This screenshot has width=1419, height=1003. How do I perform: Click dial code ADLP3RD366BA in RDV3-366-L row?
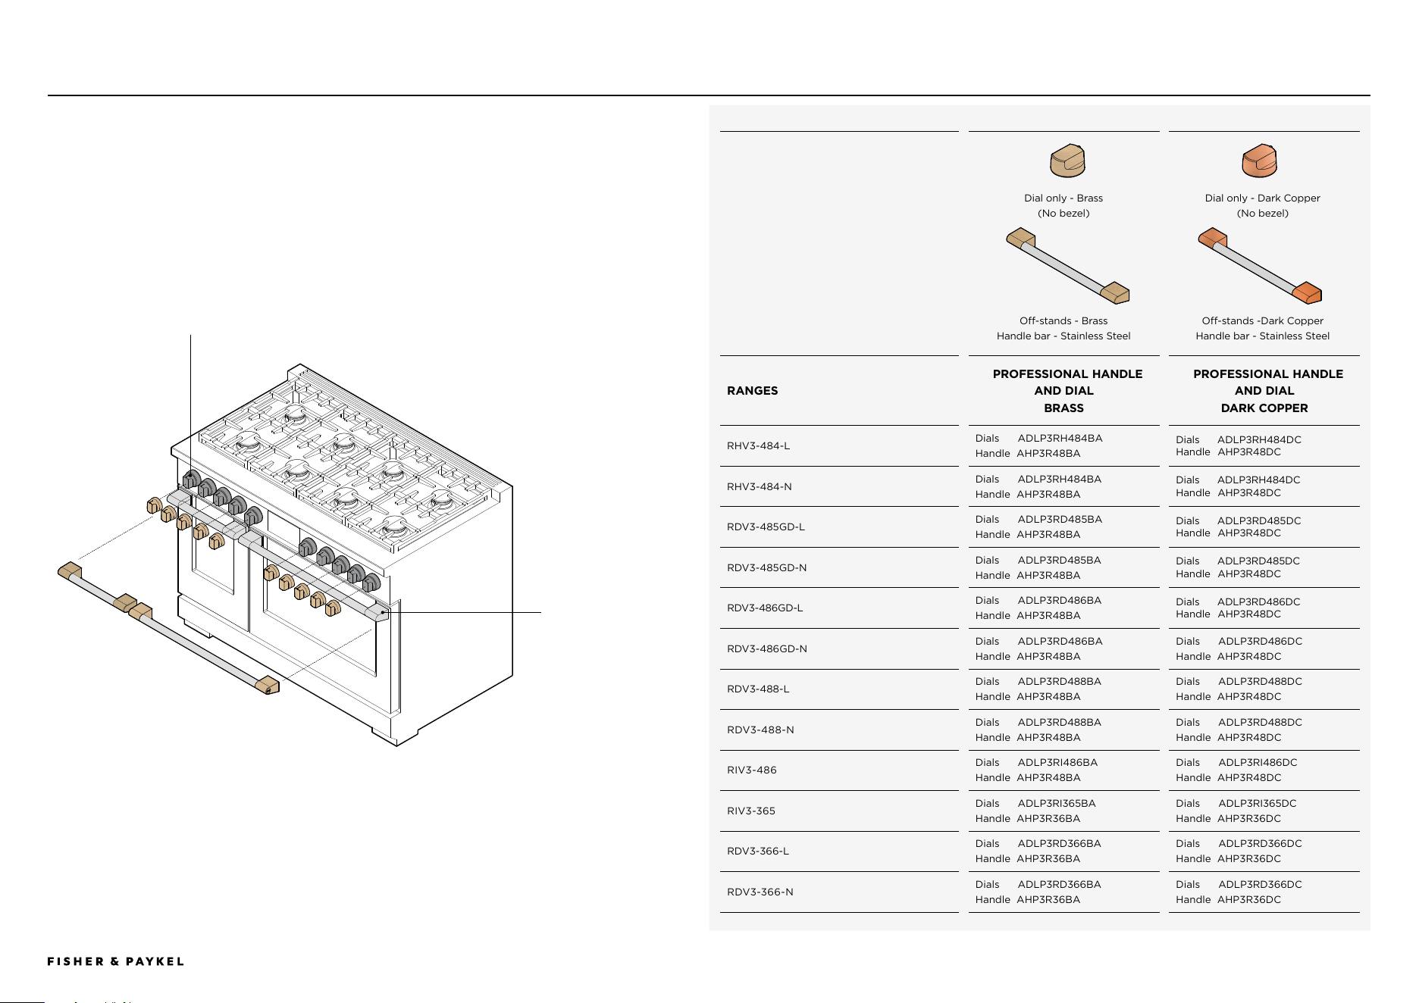1060,844
